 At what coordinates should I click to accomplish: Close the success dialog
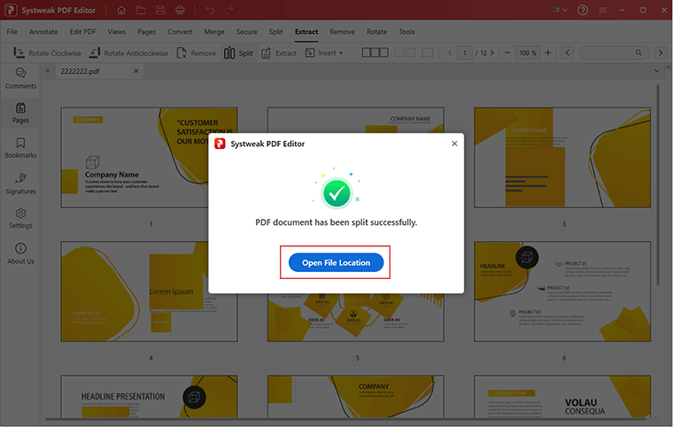click(x=454, y=144)
